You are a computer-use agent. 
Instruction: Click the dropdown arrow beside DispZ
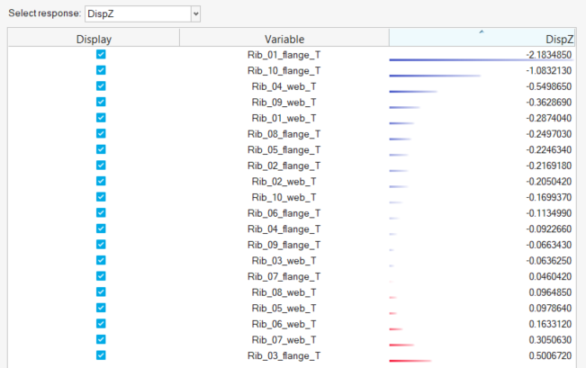(195, 14)
